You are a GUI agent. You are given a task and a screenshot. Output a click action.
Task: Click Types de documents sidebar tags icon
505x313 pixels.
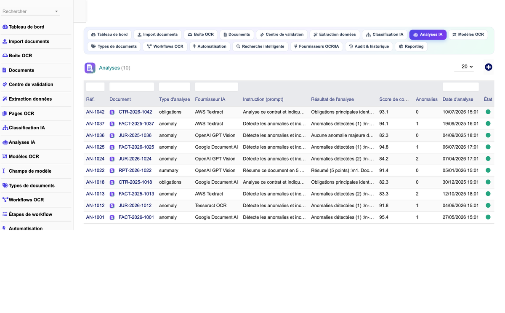pos(5,185)
